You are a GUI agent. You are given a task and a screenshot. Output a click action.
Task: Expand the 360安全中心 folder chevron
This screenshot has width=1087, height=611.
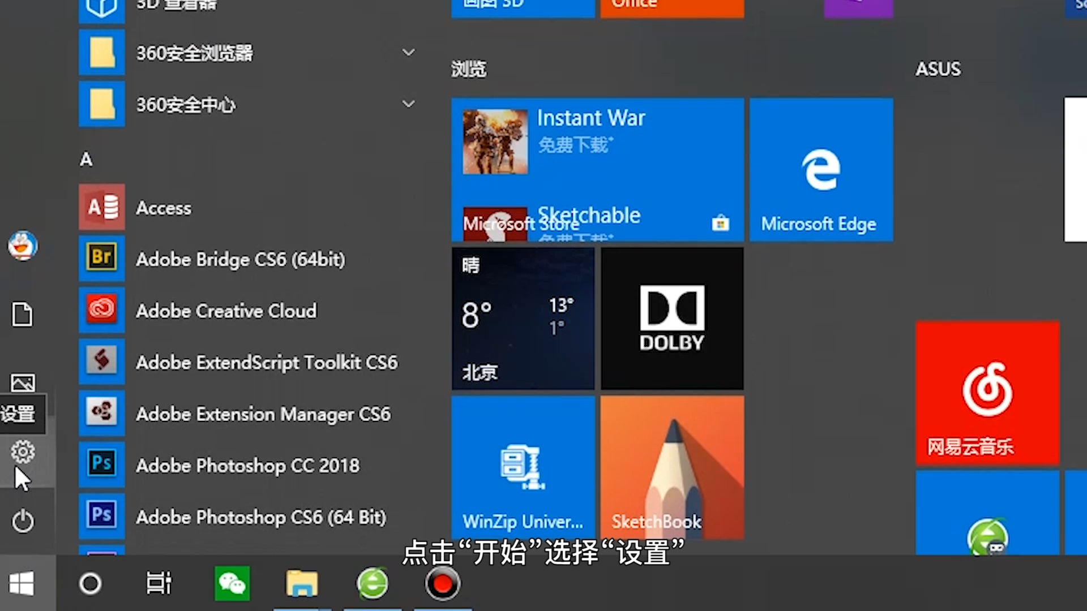(408, 104)
